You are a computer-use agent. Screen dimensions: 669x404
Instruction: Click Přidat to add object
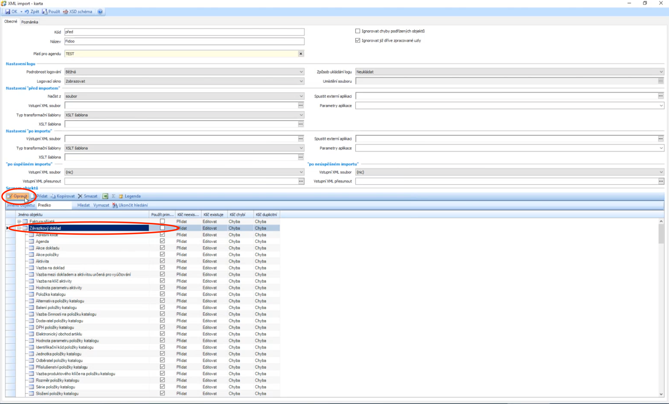tap(39, 196)
